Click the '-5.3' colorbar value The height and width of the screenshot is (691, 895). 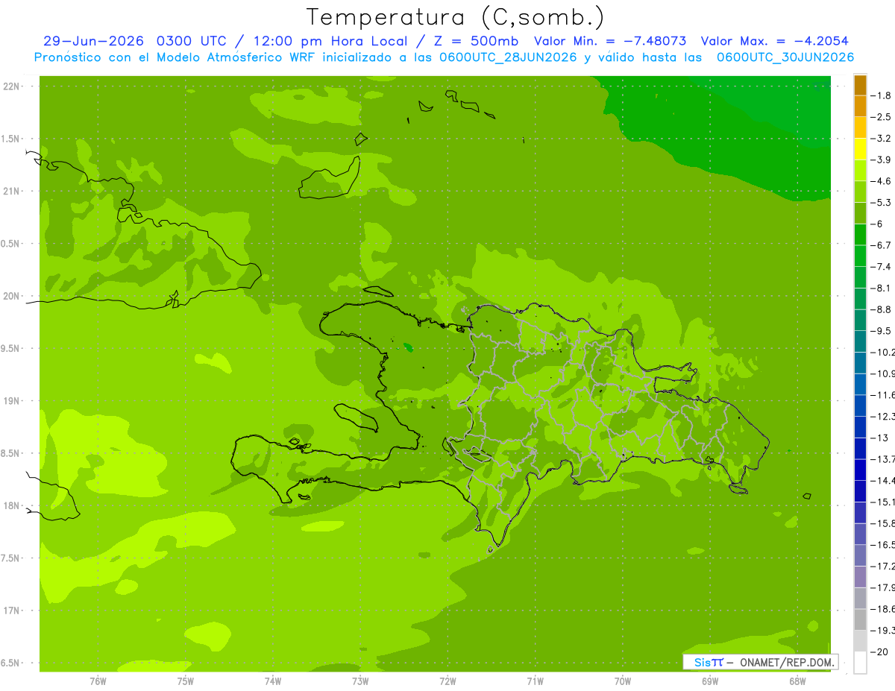pos(882,203)
